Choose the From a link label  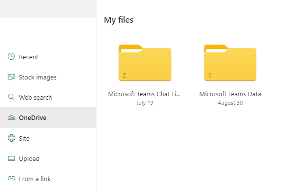coord(35,179)
